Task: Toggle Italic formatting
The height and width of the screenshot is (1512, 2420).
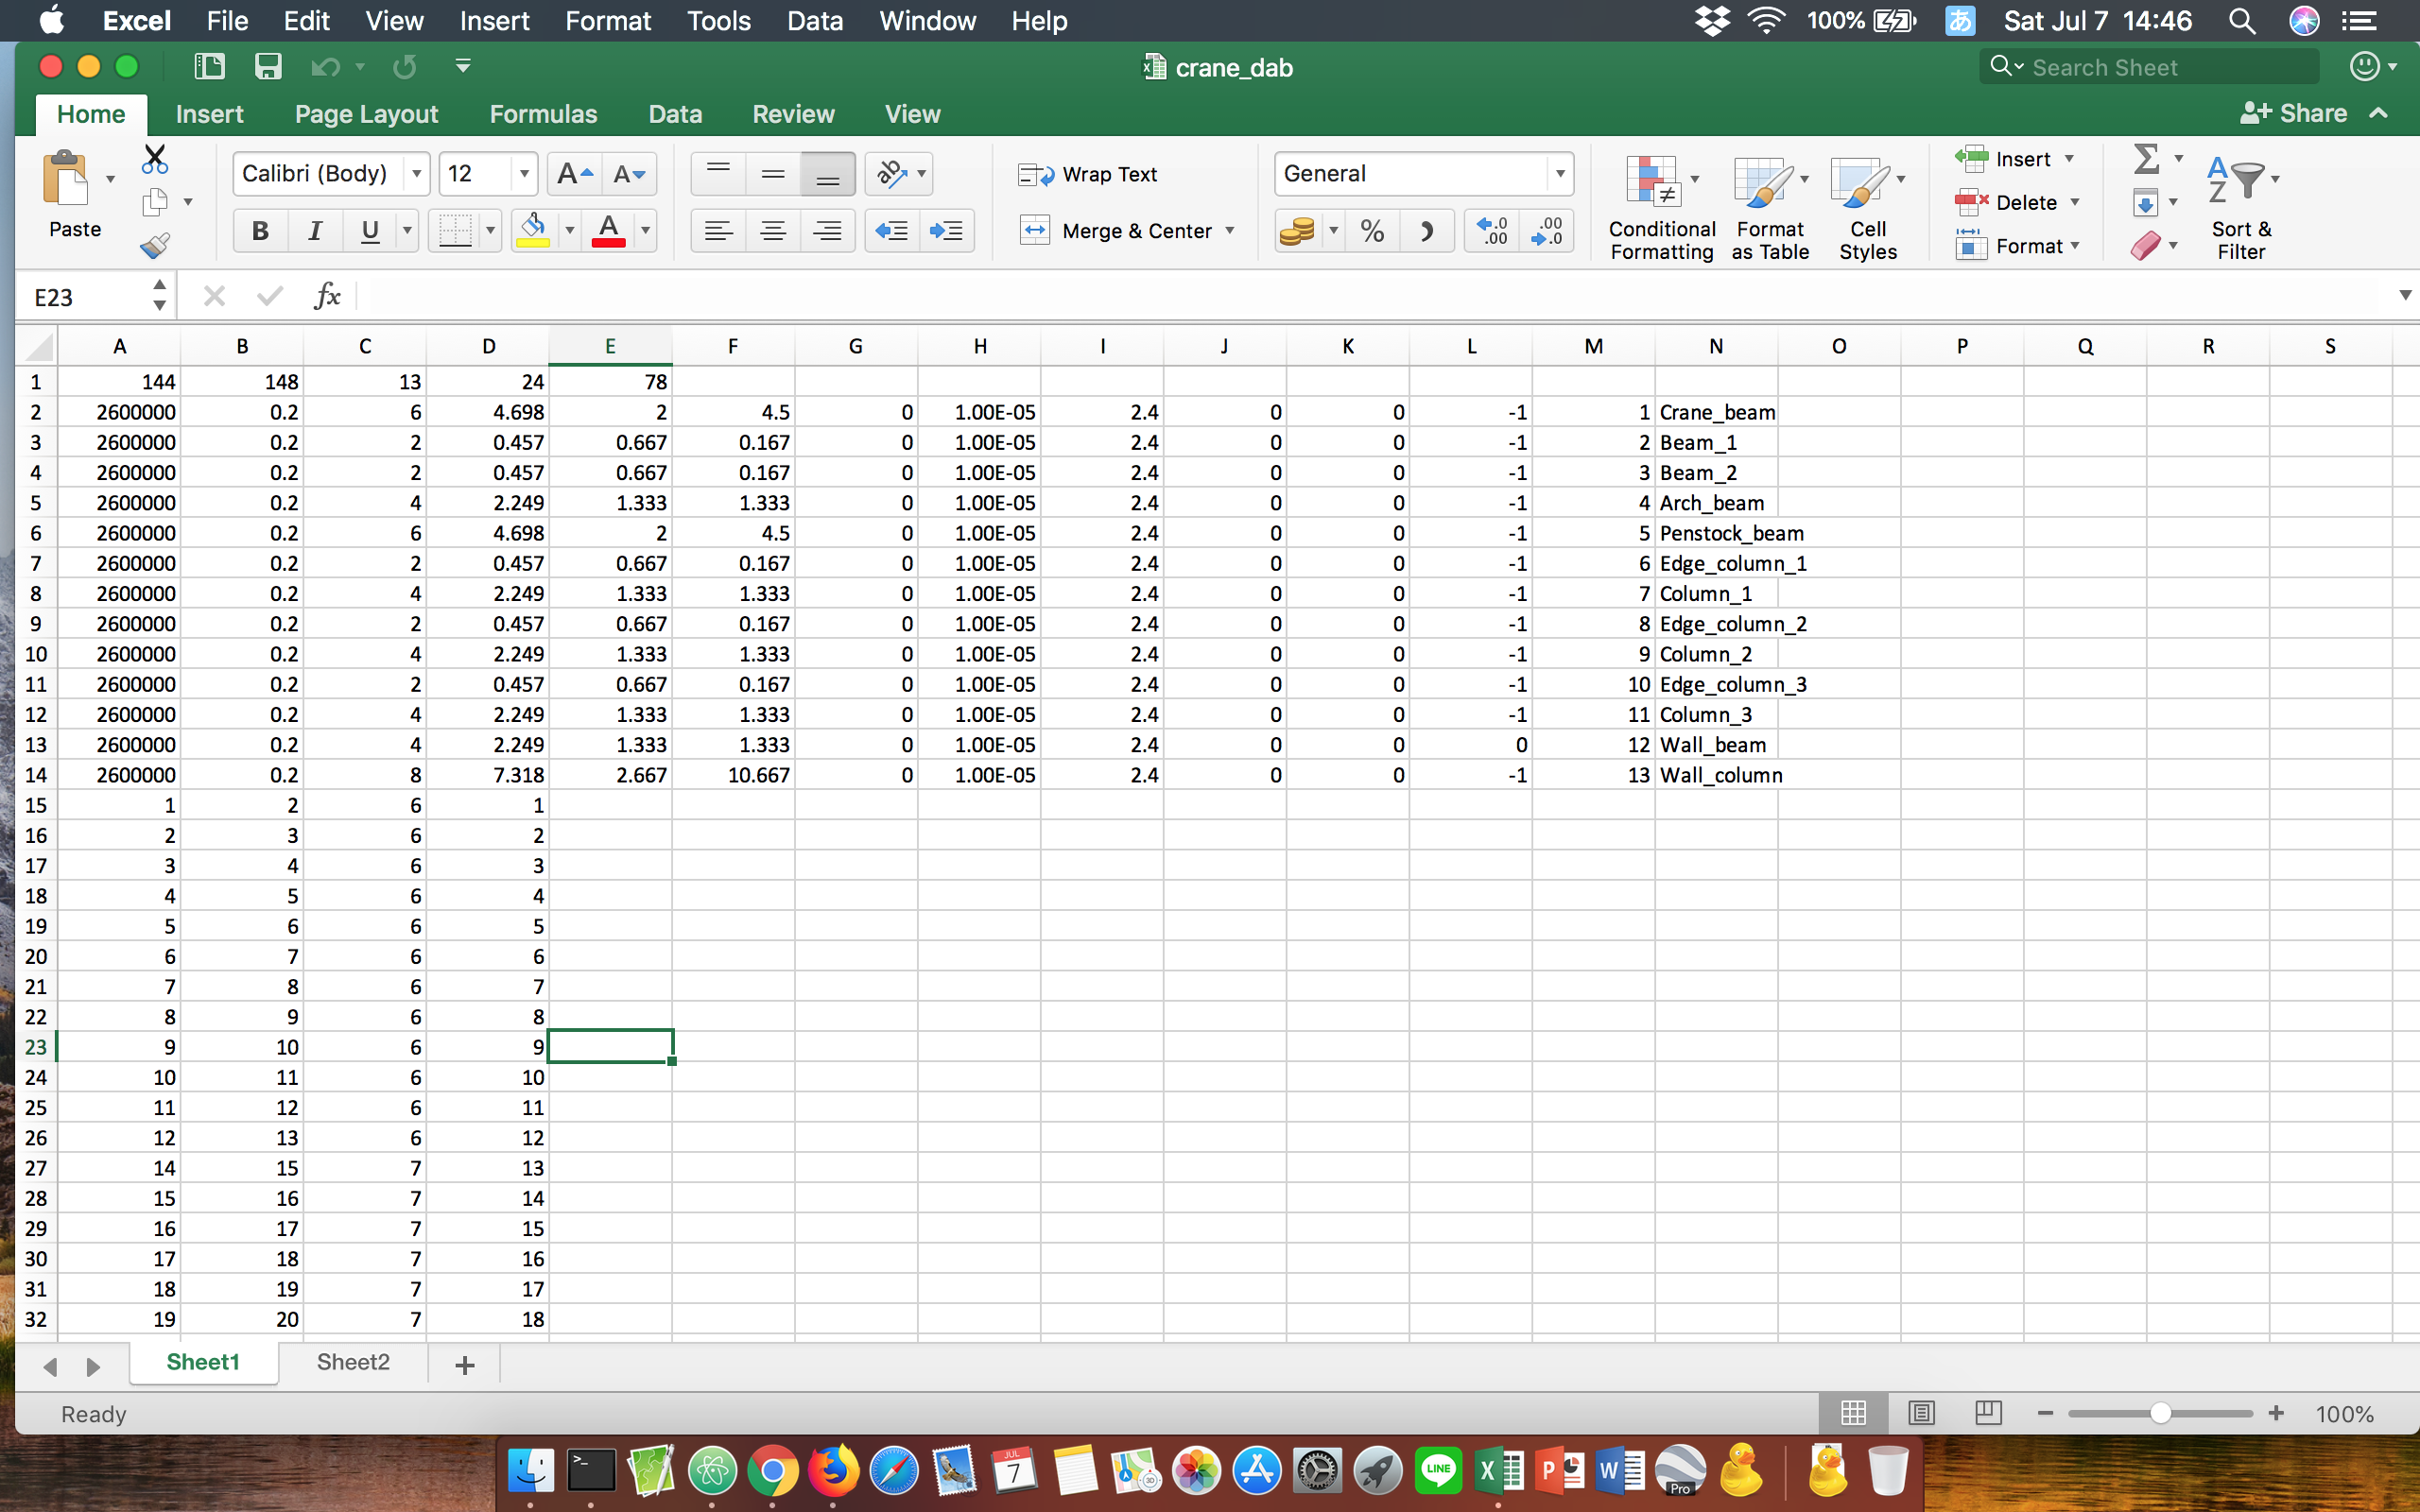Action: (314, 231)
